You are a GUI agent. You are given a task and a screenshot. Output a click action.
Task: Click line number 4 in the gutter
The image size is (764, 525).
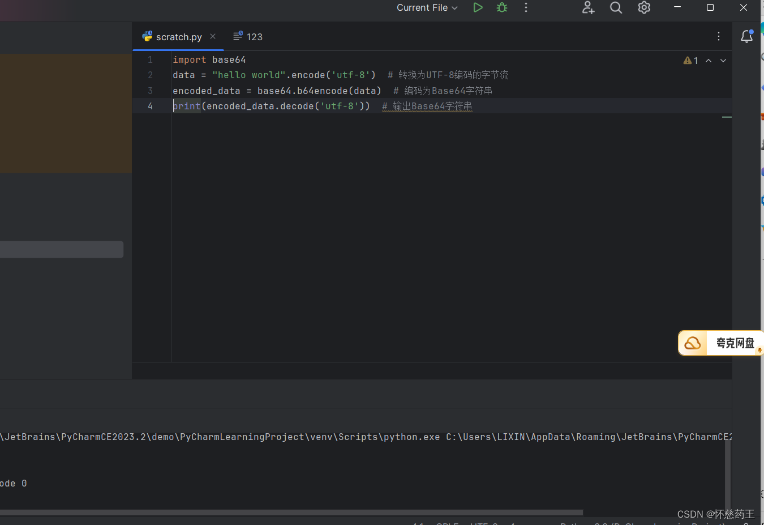coord(150,106)
